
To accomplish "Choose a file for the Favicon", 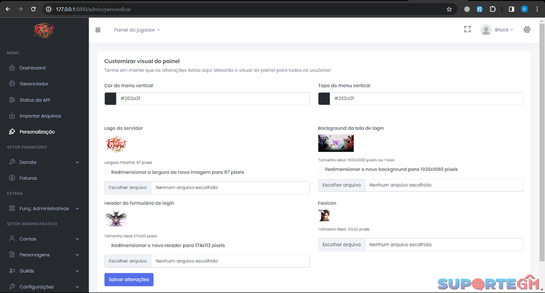I will coord(342,244).
